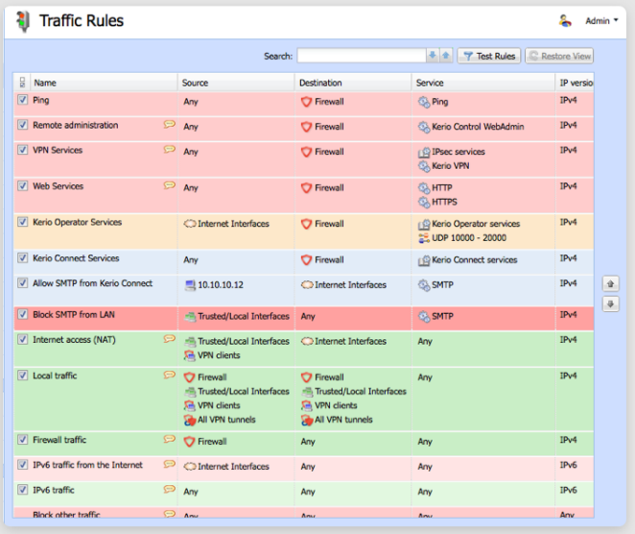
Task: Uncheck the Remote administration rule checkbox
Action: [23, 125]
